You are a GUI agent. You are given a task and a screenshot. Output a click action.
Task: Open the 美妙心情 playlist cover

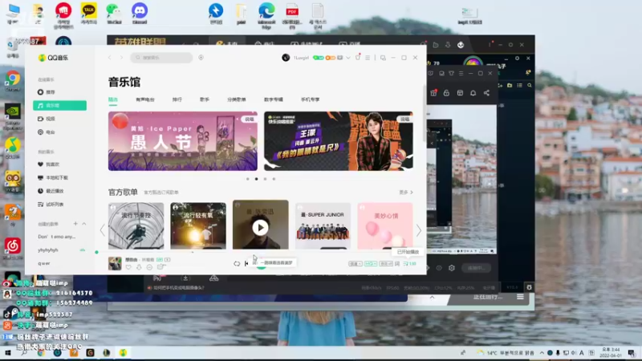[x=385, y=226]
